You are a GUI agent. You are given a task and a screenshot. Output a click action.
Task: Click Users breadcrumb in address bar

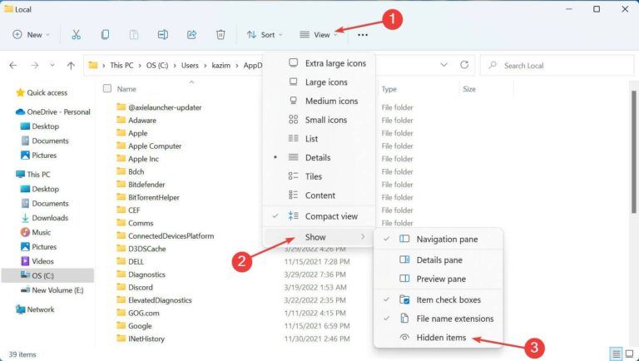pyautogui.click(x=190, y=65)
